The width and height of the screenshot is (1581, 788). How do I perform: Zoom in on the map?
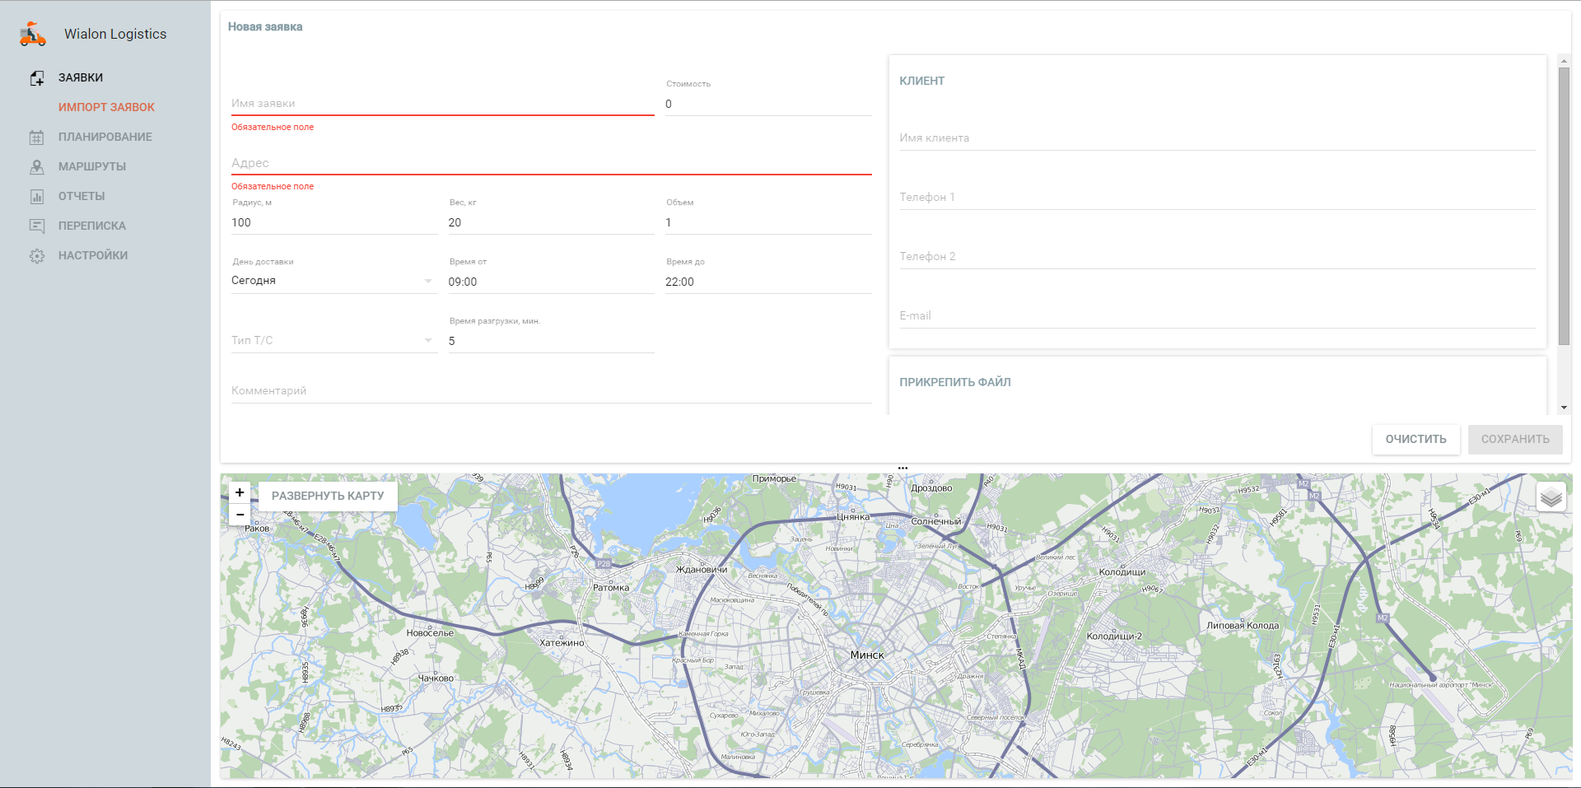240,492
